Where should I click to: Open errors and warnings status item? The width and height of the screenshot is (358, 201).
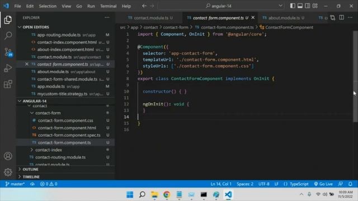coord(49,184)
